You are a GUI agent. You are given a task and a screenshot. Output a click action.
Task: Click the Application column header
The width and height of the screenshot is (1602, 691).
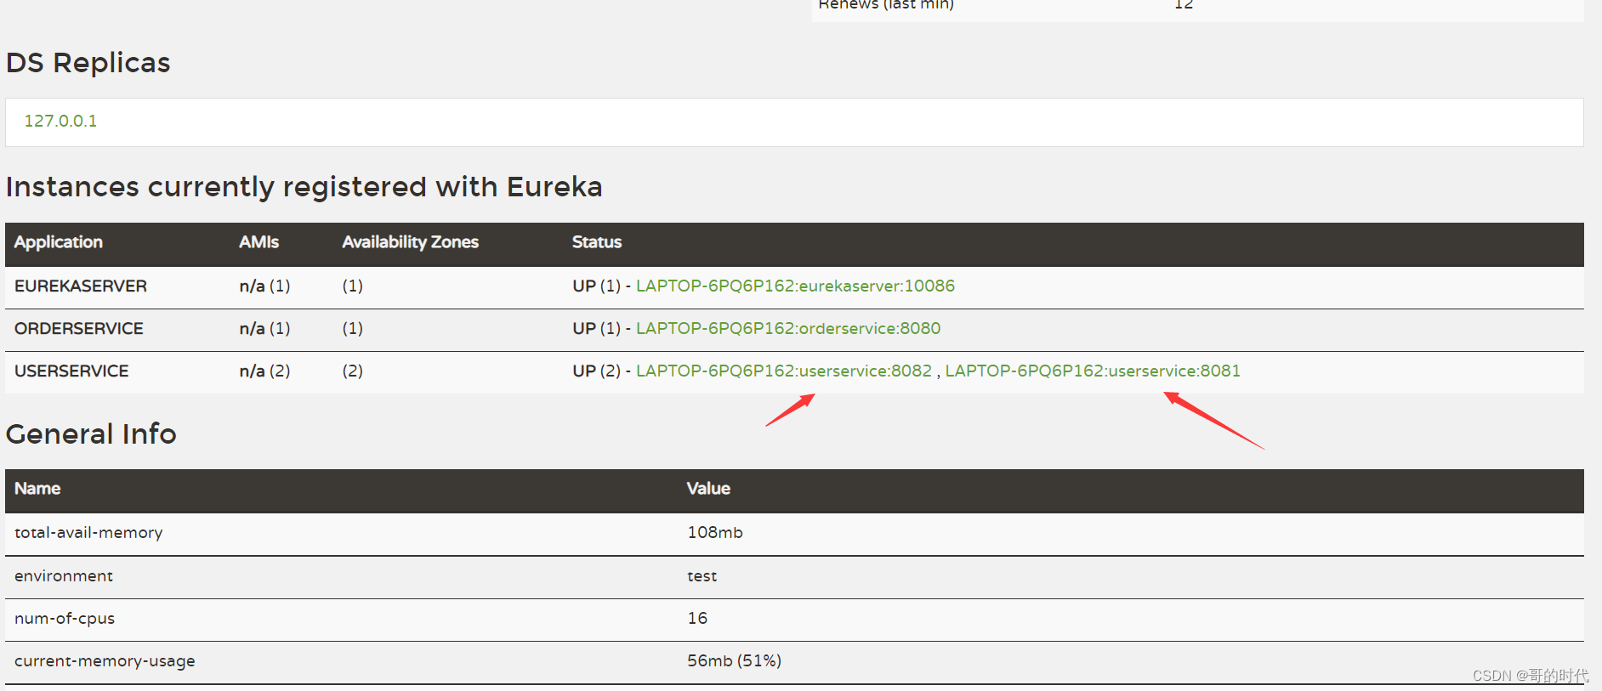point(59,242)
